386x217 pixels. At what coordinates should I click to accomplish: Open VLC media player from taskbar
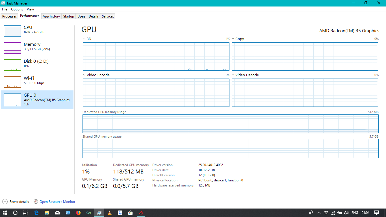(110, 213)
